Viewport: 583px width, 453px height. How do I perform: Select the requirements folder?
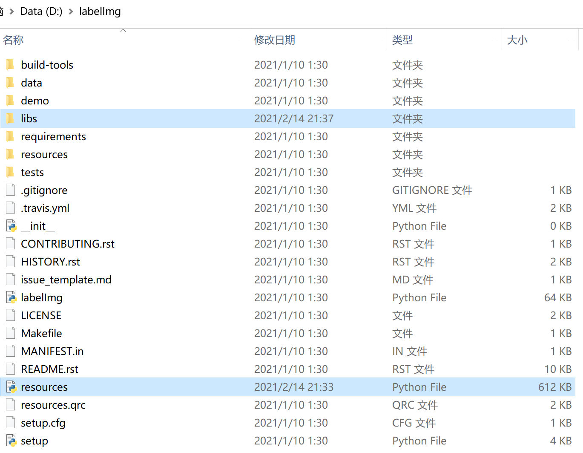pyautogui.click(x=53, y=136)
